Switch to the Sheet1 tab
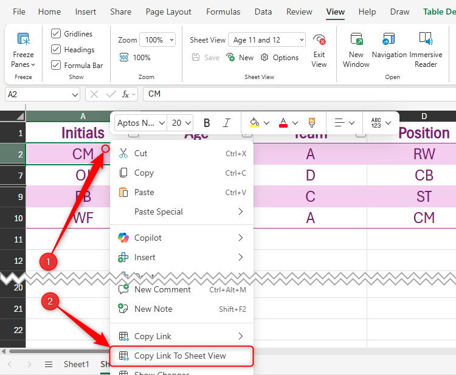This screenshot has height=375, width=456. pyautogui.click(x=76, y=364)
